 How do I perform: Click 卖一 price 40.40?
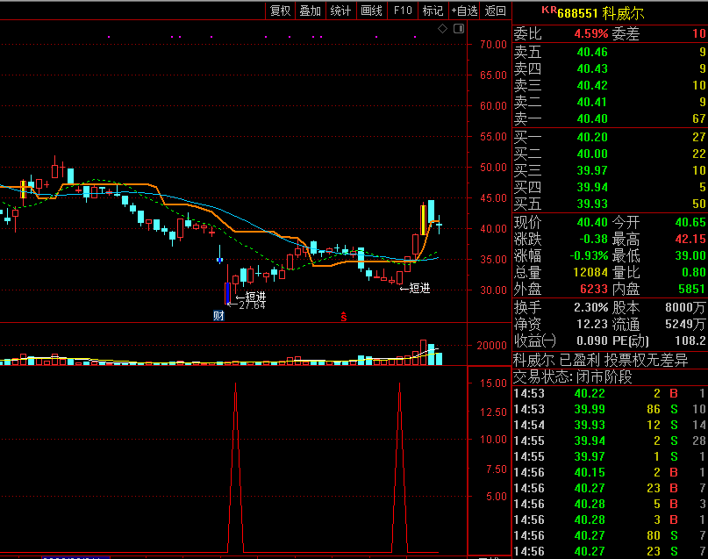tap(592, 118)
